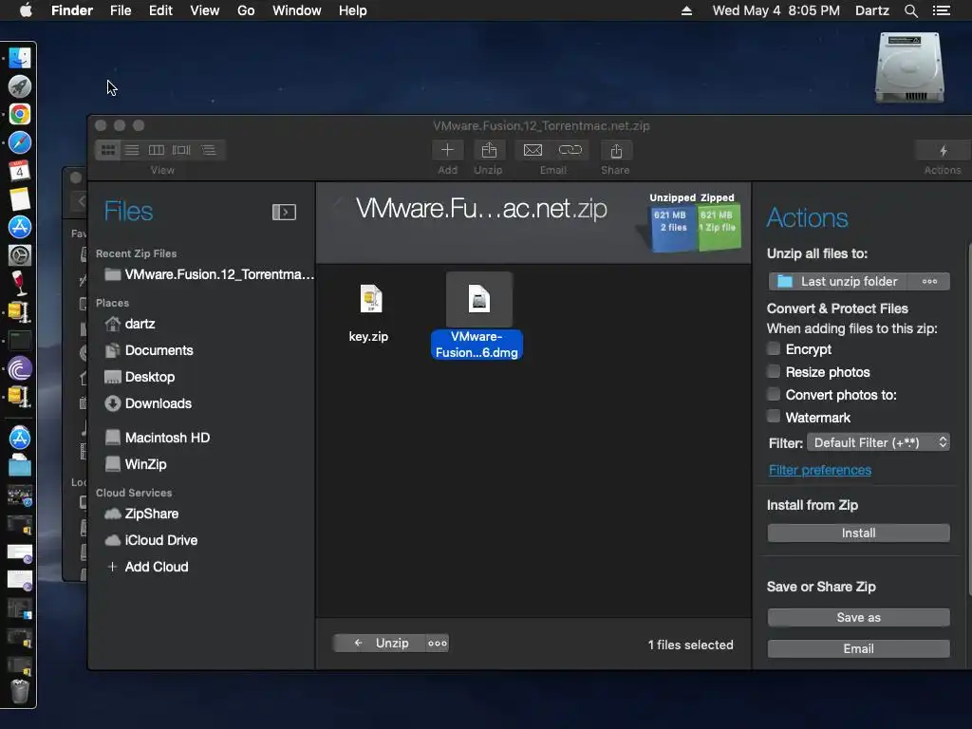Open Launchpad rocket in dock
The image size is (972, 729).
pyautogui.click(x=19, y=86)
